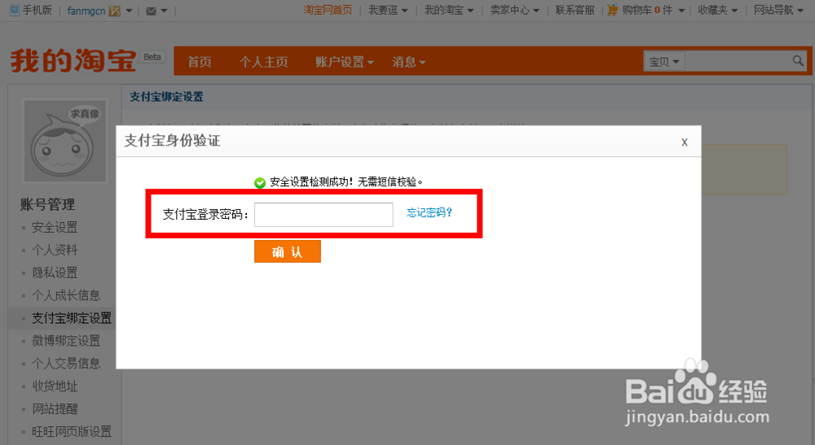Open 收货地址 in sidebar
815x445 pixels.
click(55, 386)
